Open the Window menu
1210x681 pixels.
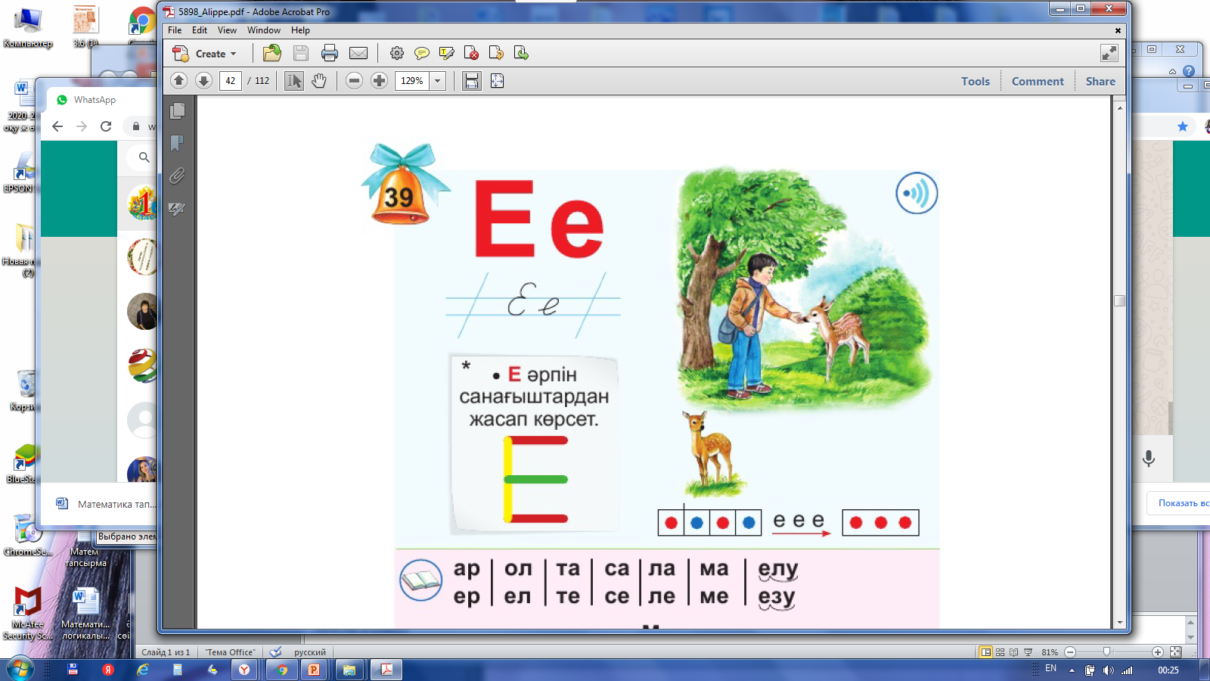click(x=264, y=30)
